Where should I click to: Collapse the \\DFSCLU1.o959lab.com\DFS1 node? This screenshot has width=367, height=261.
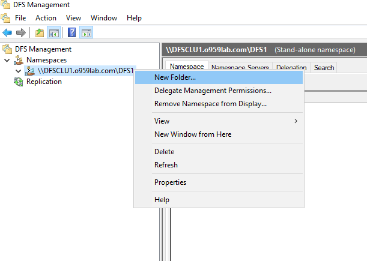point(18,71)
